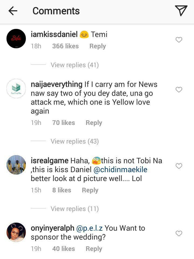
Task: Open onyinyeralph's profile avatar
Action: coord(16,232)
